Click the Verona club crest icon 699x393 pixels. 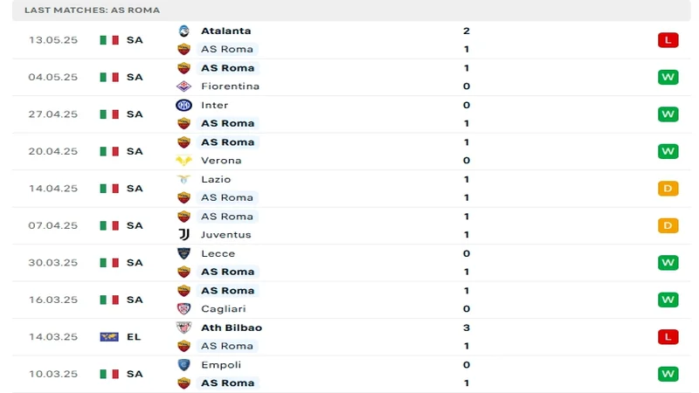[x=183, y=161]
